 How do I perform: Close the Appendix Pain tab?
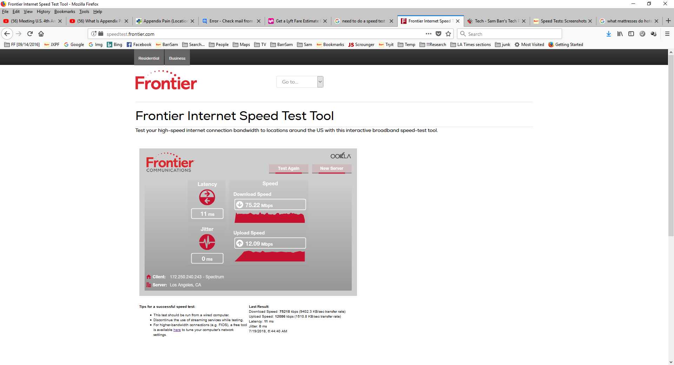[192, 21]
